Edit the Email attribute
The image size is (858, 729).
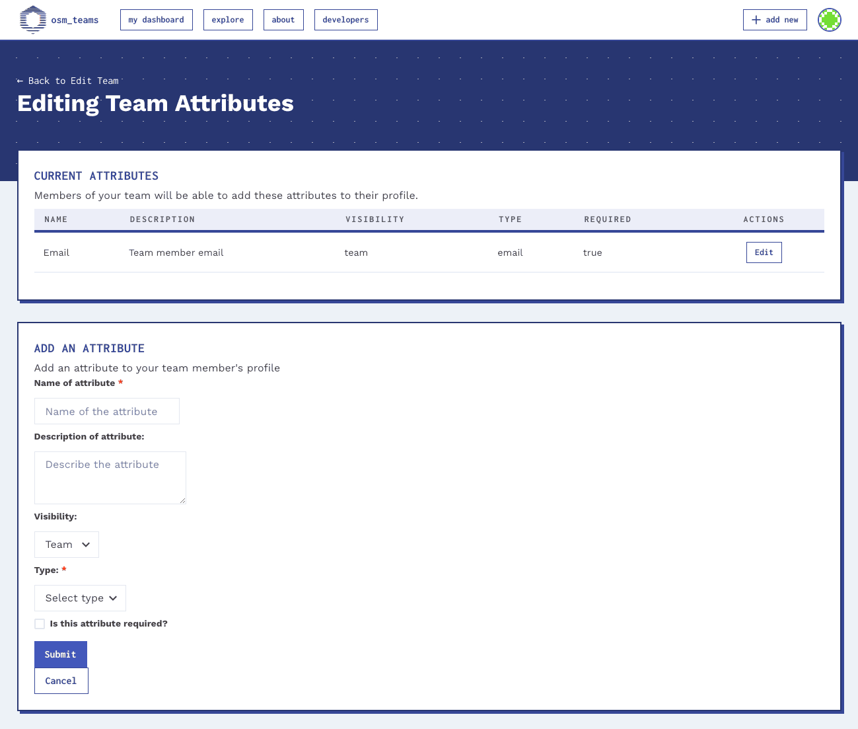(764, 252)
